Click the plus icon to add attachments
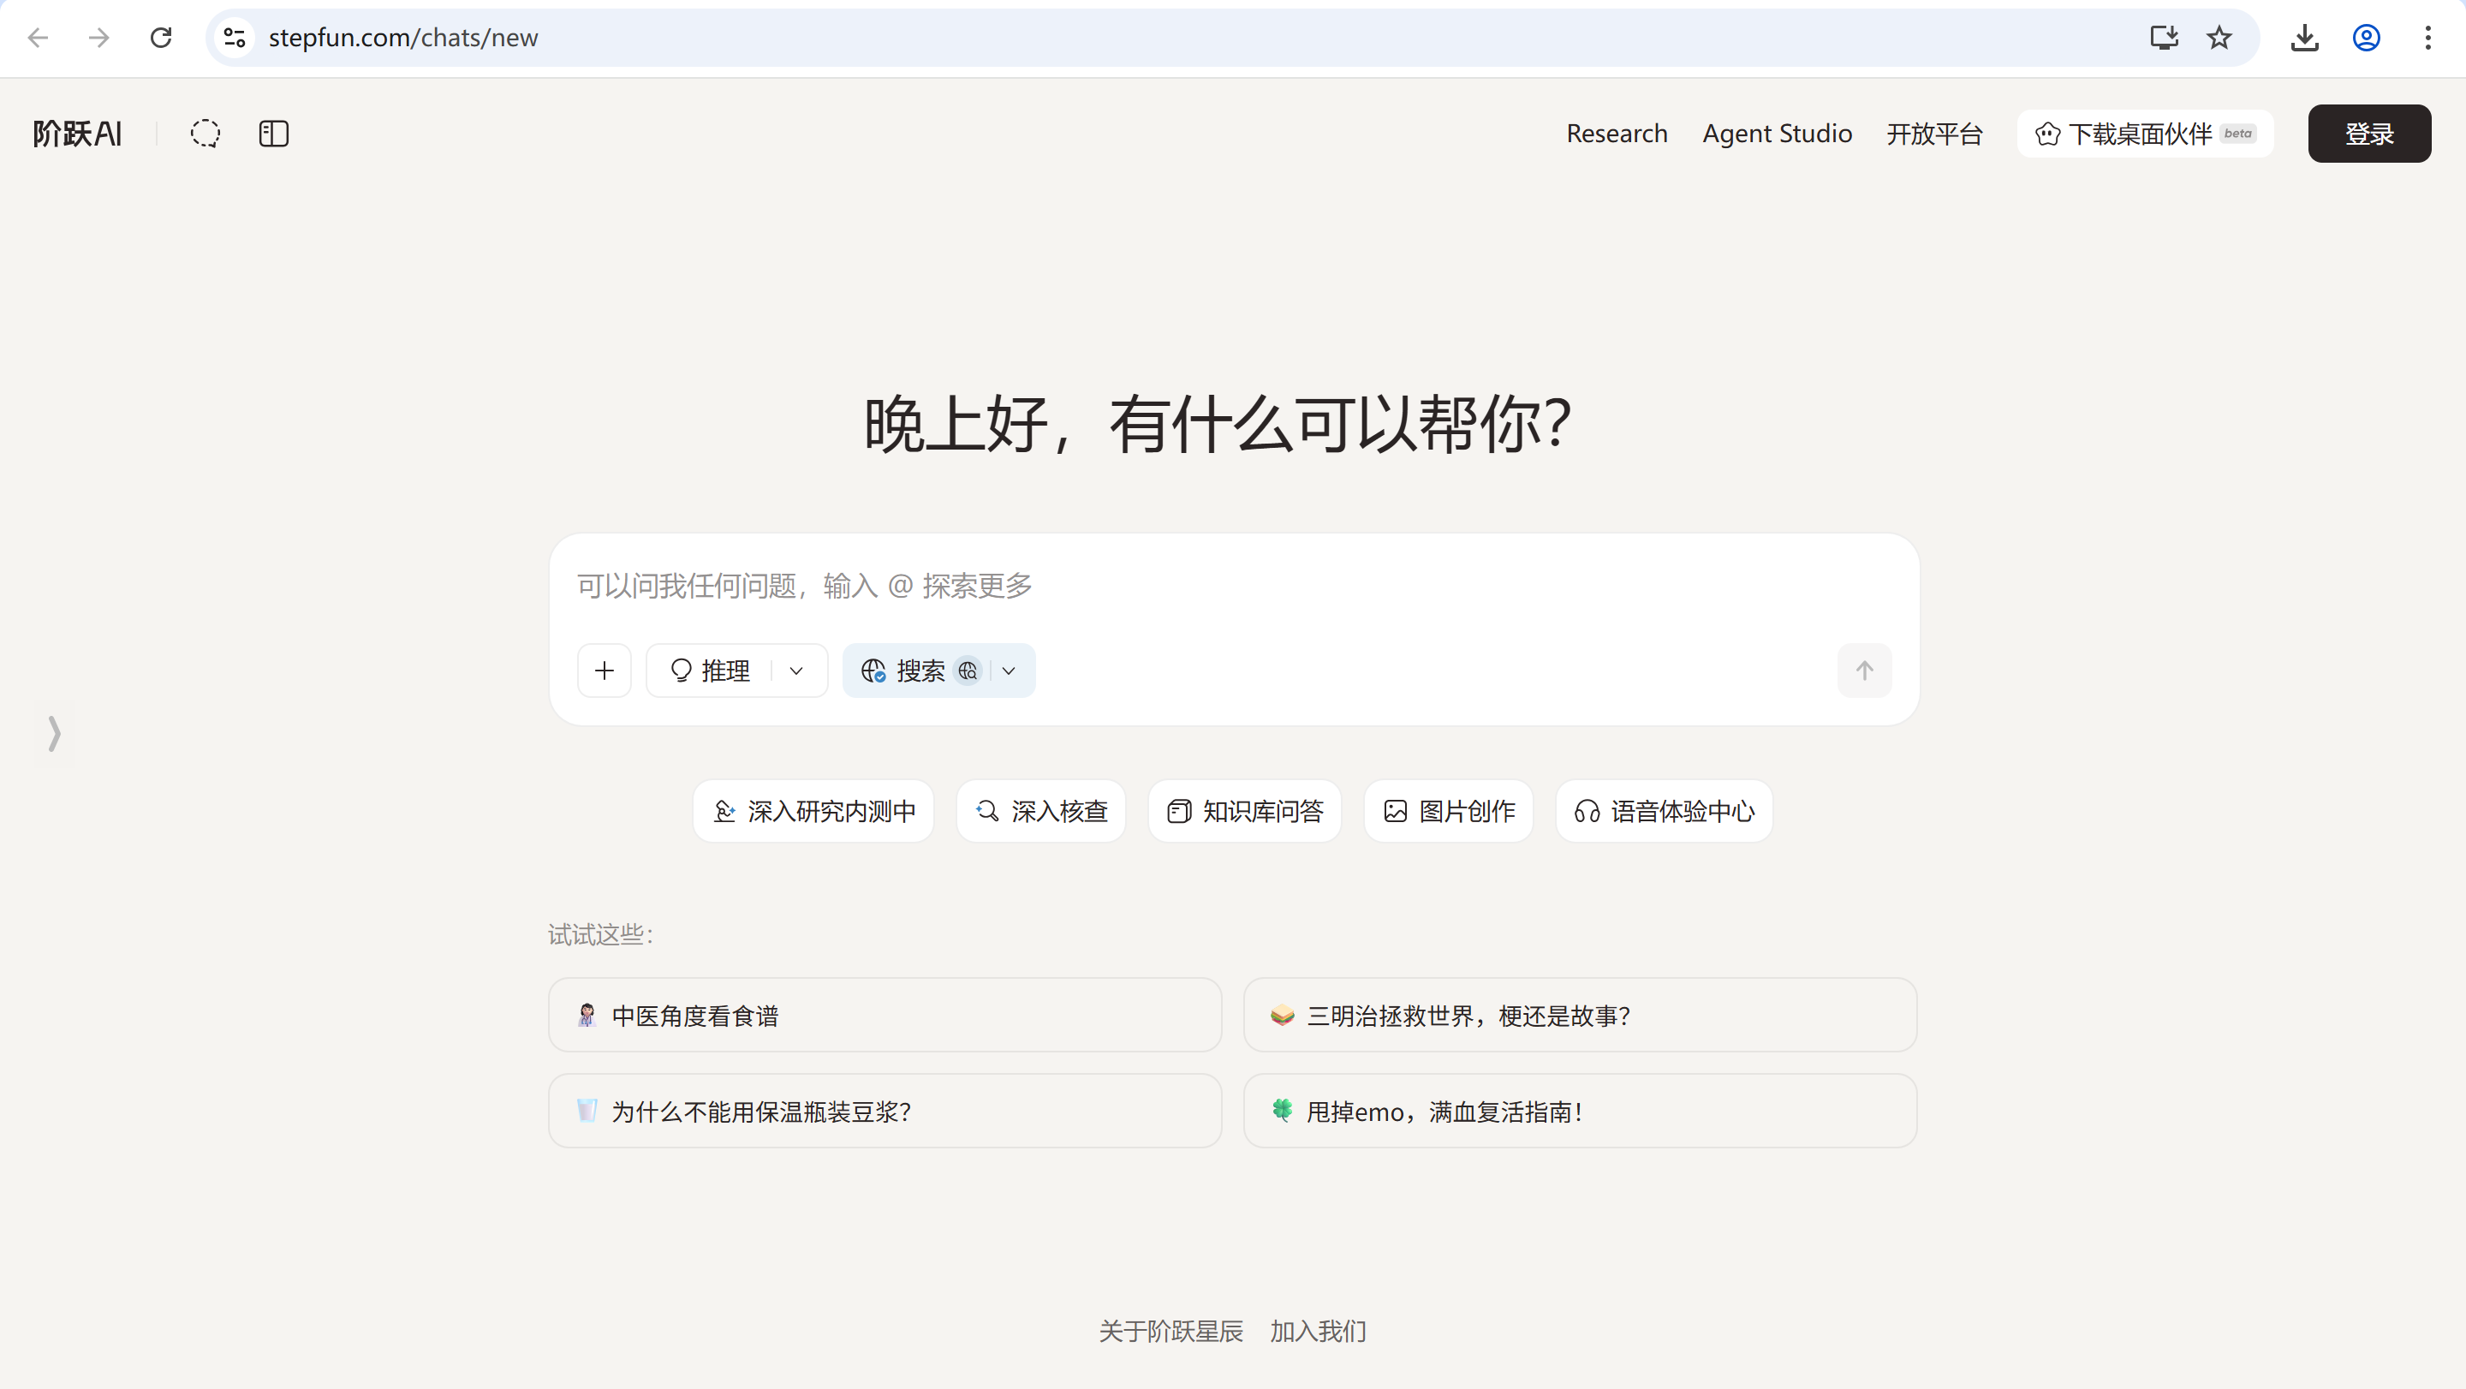Viewport: 2466px width, 1389px height. pos(604,670)
